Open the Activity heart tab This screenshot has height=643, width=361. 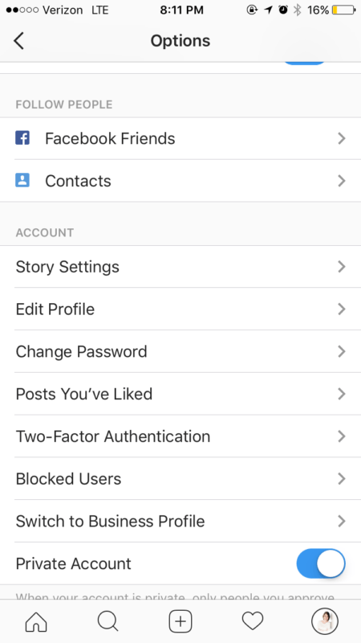(253, 621)
